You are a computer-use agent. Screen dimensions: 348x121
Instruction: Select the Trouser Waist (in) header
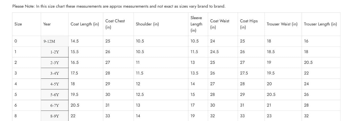click(282, 24)
